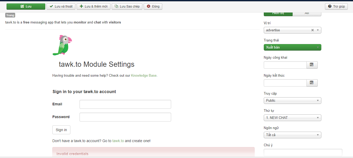
Task: Open Trợ giúp help
Action: pyautogui.click(x=336, y=6)
